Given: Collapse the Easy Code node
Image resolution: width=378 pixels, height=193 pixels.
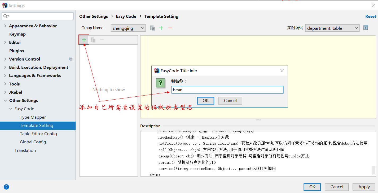Looking at the screenshot, I should 11,109.
